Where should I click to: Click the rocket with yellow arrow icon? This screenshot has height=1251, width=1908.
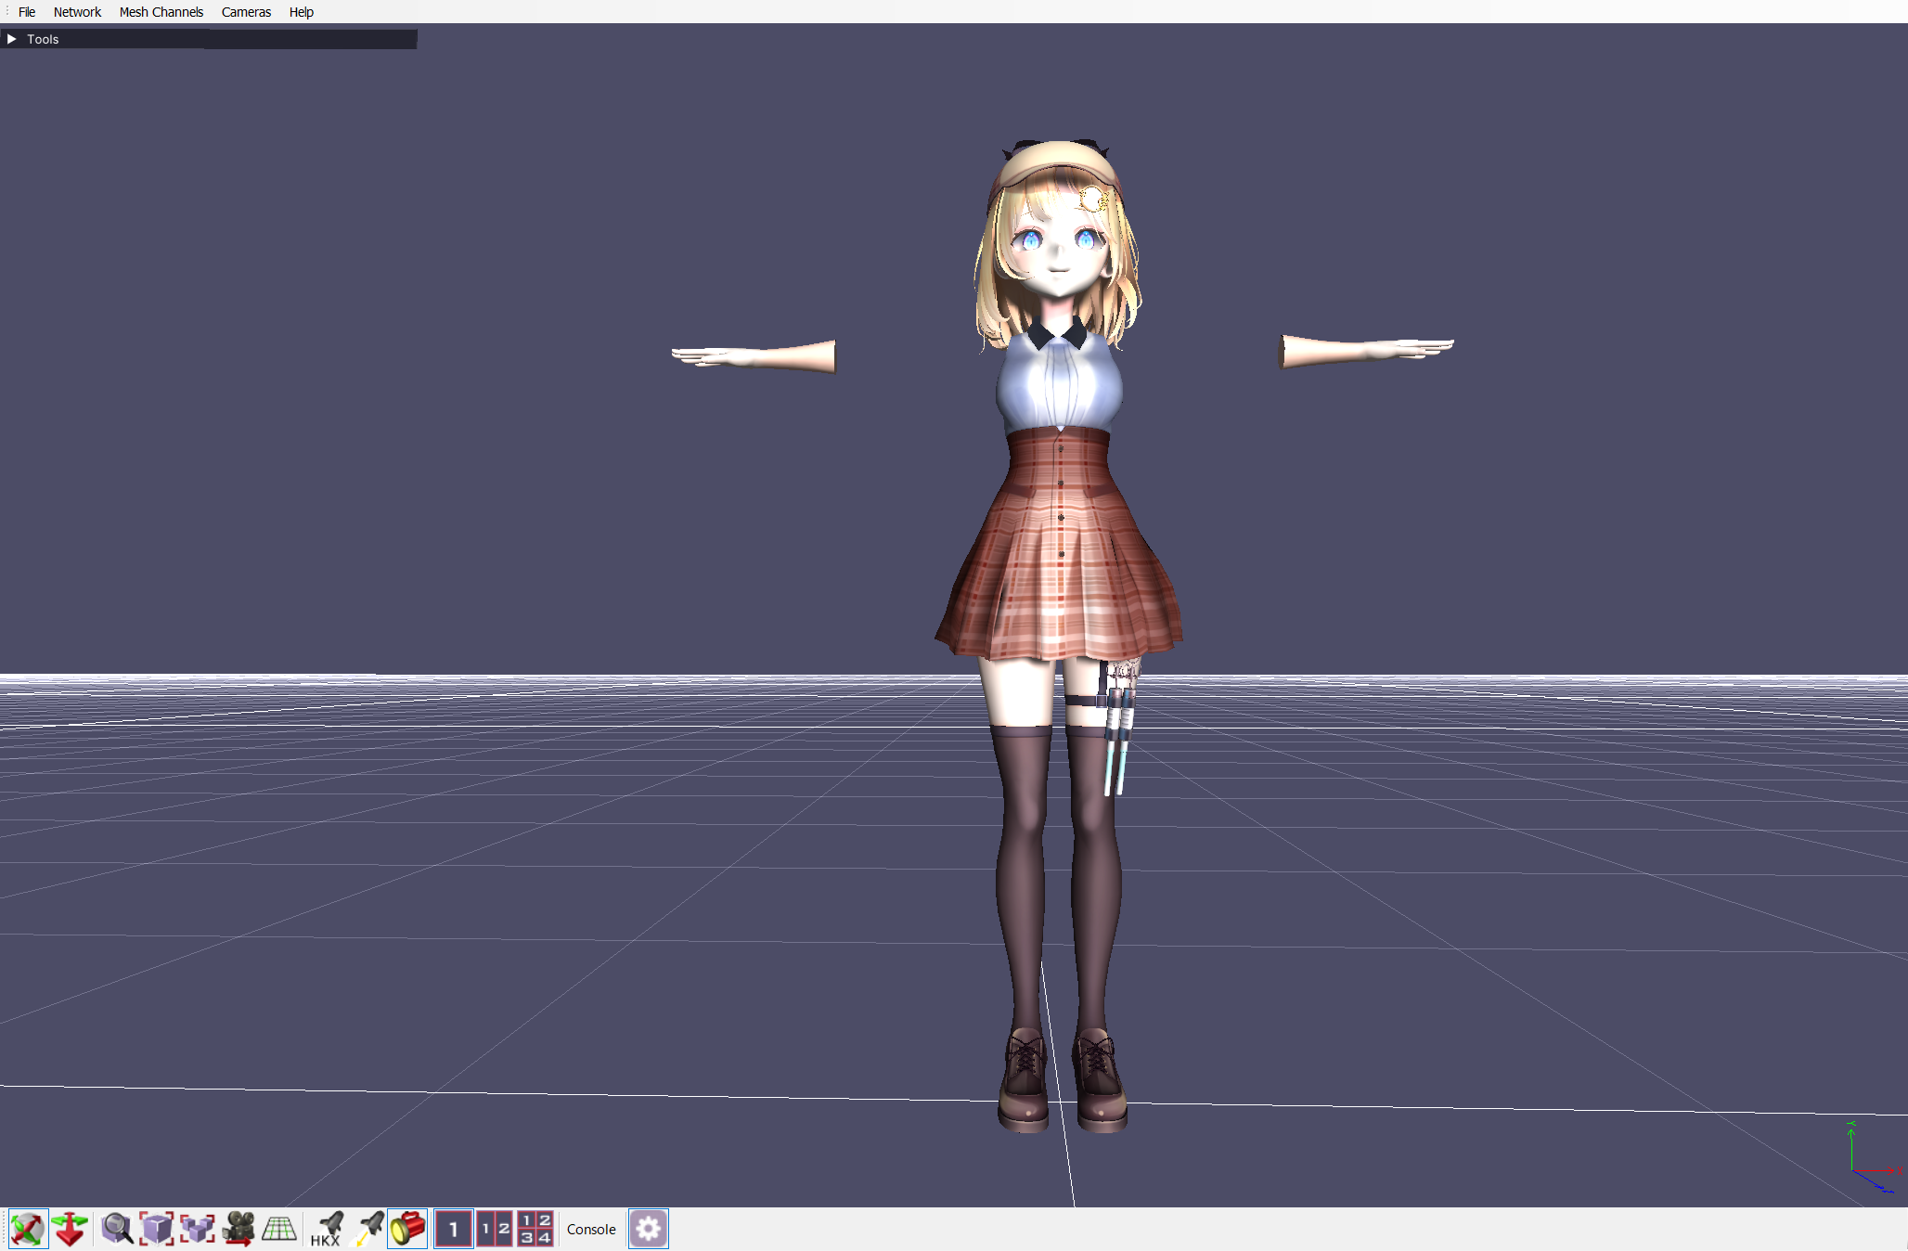368,1229
